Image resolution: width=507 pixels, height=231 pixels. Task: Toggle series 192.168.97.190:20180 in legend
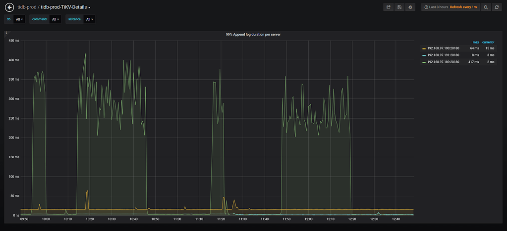[x=443, y=48]
